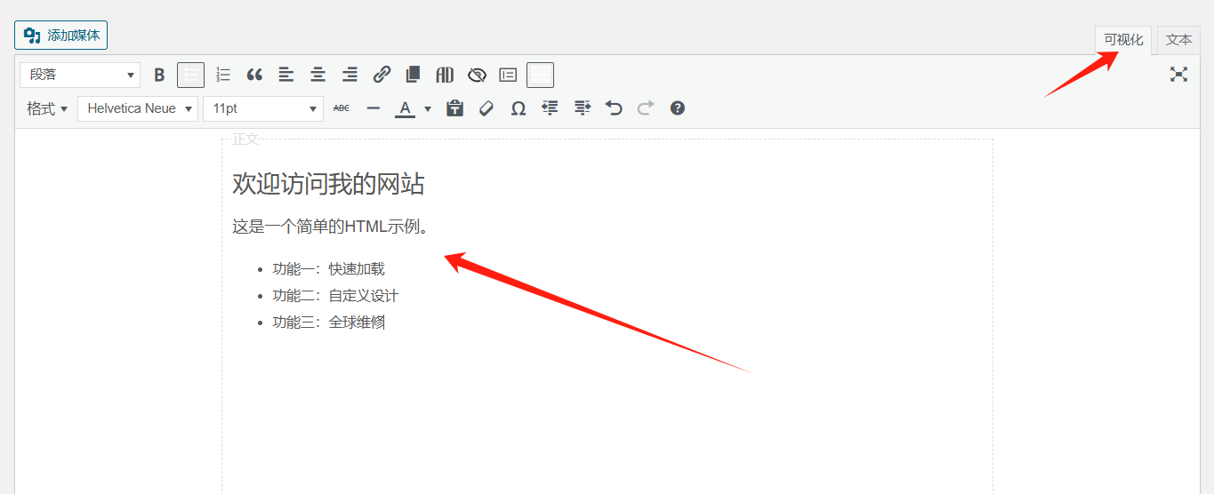Clear formatting with the eraser icon
1214x494 pixels.
point(486,108)
